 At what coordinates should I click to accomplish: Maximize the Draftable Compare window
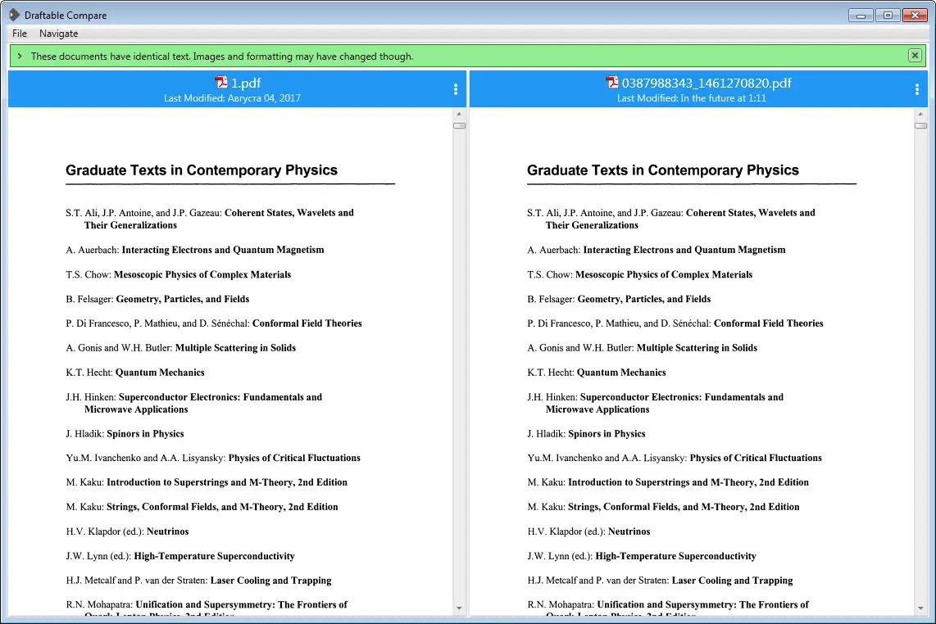(x=888, y=16)
